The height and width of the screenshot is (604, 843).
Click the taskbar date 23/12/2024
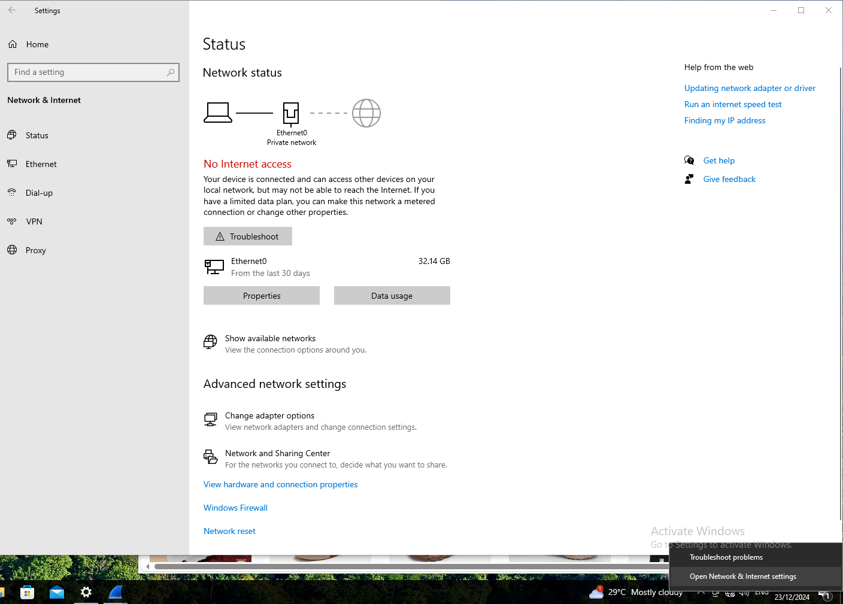(x=792, y=597)
